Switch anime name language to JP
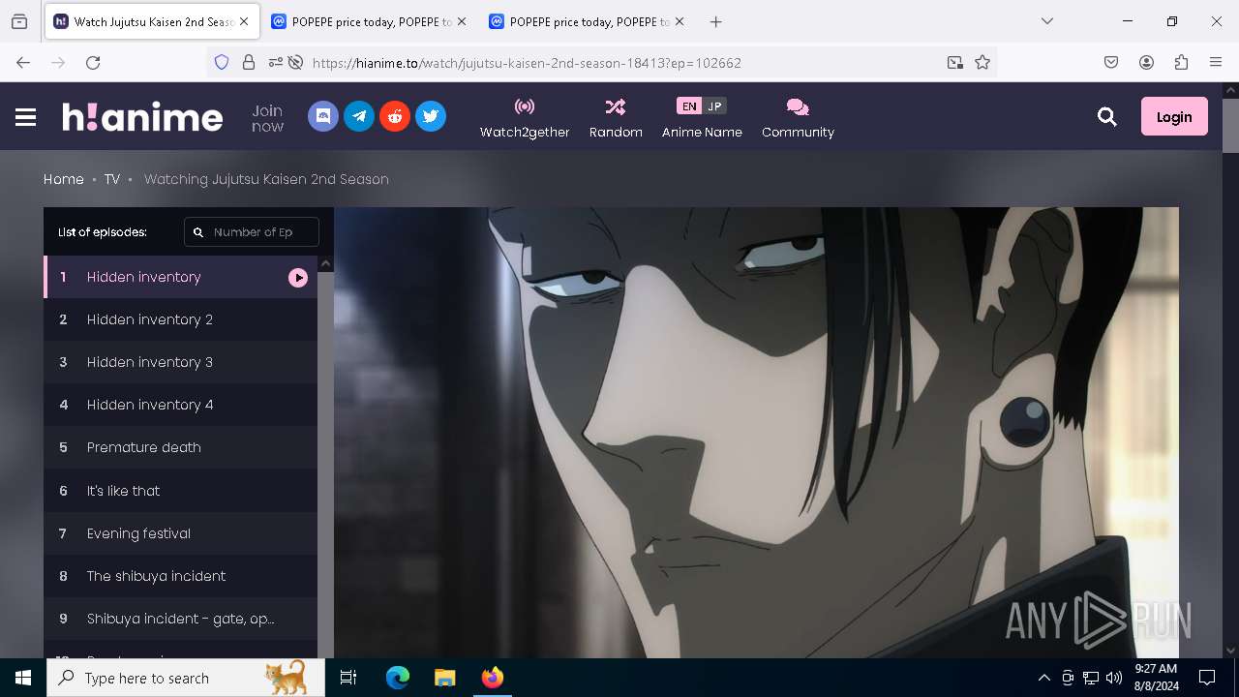Image resolution: width=1239 pixels, height=697 pixels. (x=714, y=106)
